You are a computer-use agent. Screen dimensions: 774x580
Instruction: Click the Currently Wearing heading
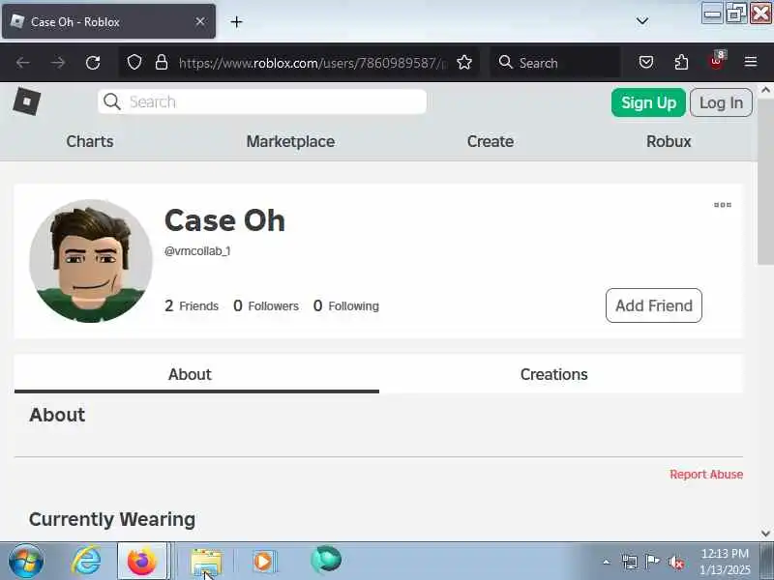coord(112,519)
